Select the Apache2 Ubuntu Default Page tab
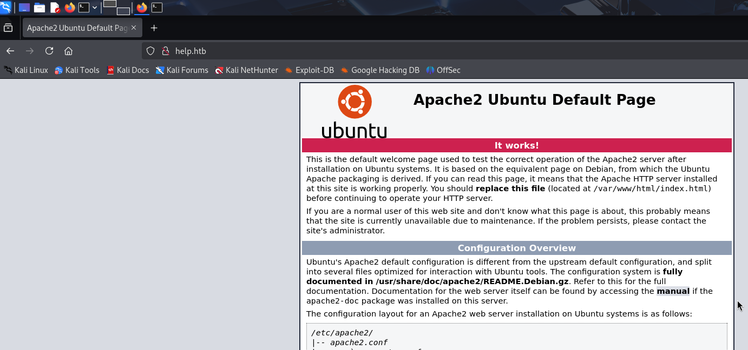Screen dimensions: 748x350 point(76,28)
